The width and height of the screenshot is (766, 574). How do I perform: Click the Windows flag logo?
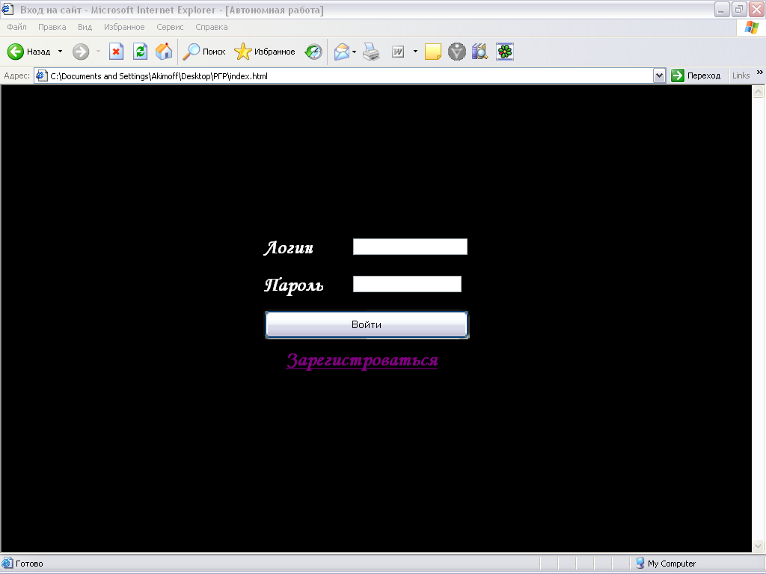pos(752,28)
